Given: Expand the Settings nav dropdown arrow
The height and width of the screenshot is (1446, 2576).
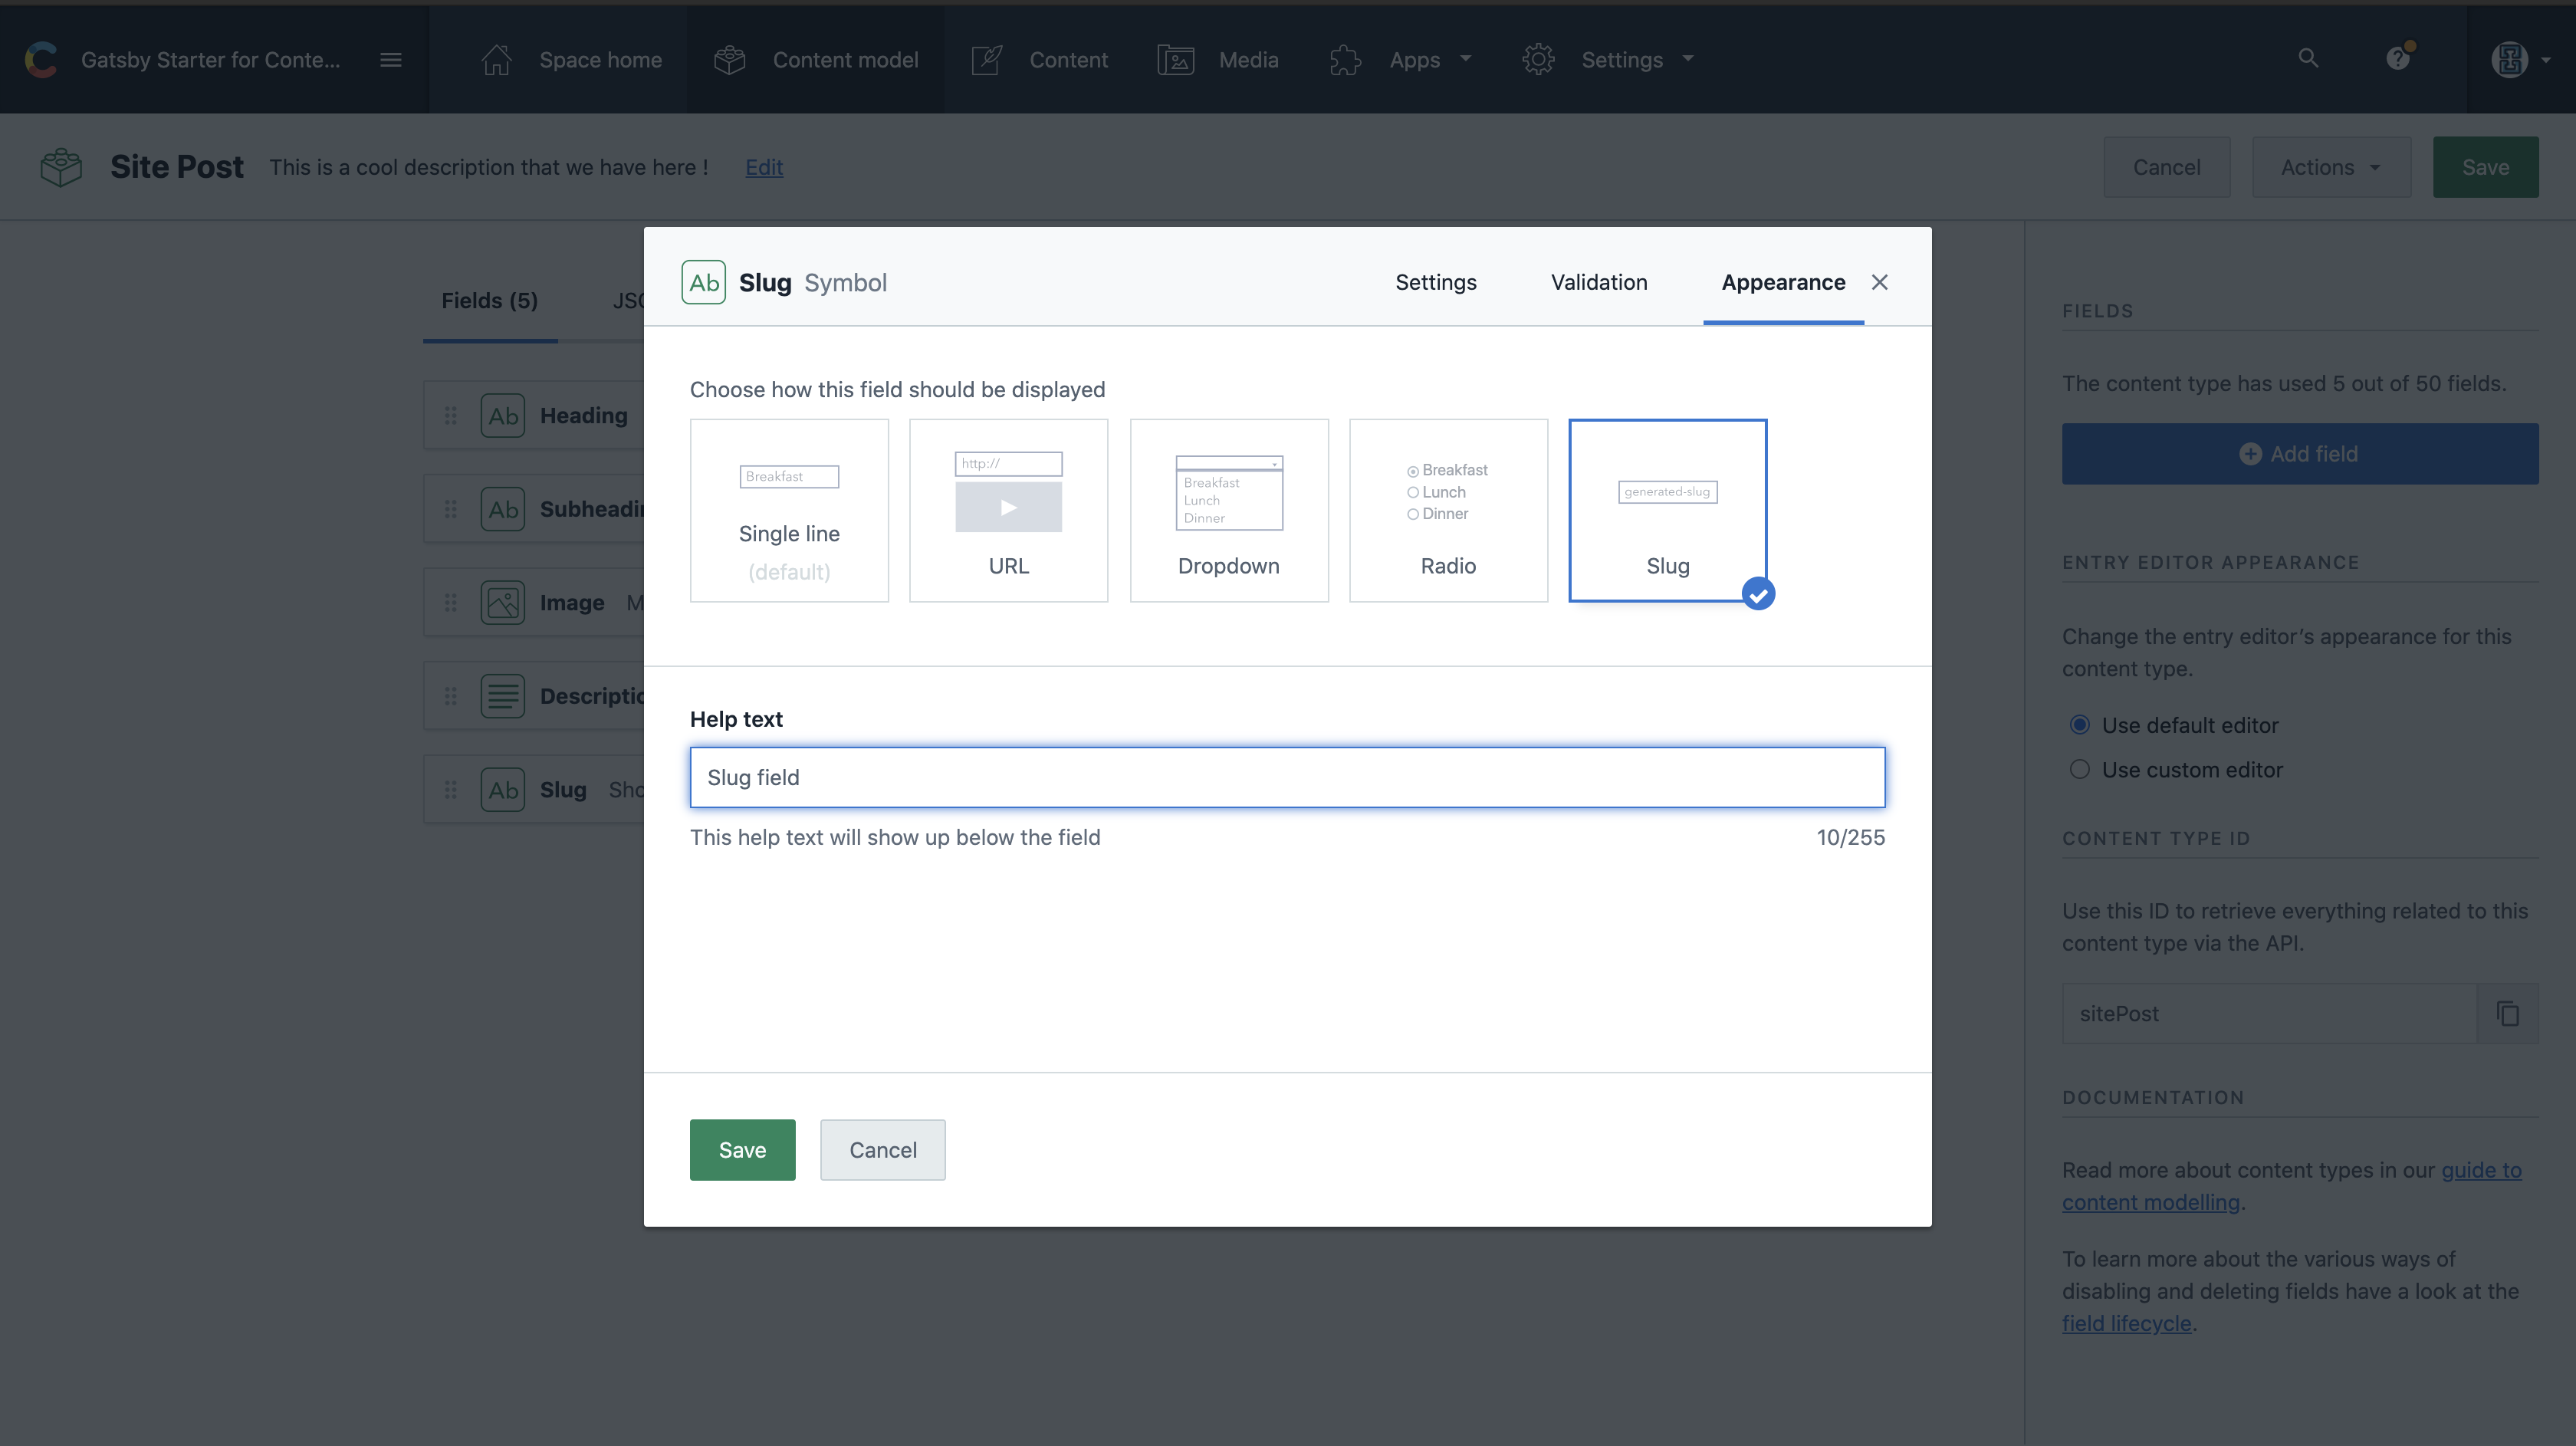Looking at the screenshot, I should [1688, 59].
